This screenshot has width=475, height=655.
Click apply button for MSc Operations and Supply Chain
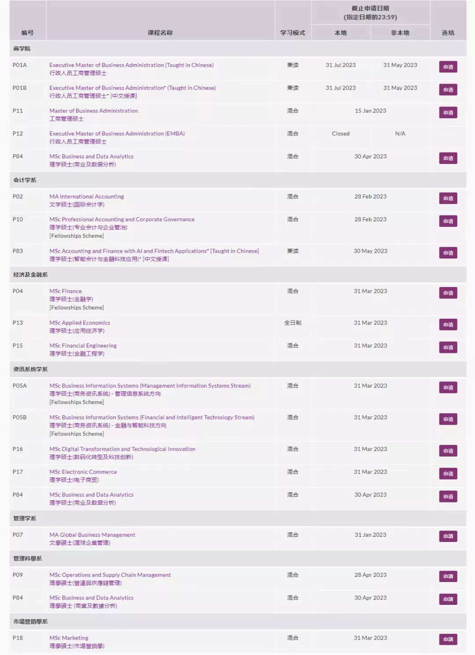click(448, 576)
